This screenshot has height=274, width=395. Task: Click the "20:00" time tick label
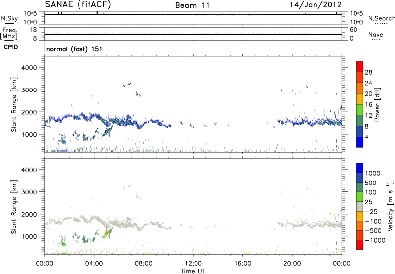(x=292, y=264)
